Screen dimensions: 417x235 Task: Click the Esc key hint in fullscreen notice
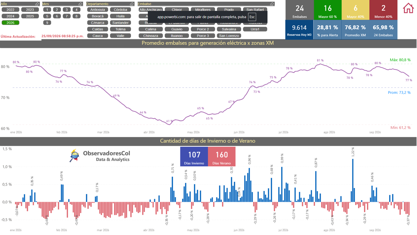[x=252, y=17]
